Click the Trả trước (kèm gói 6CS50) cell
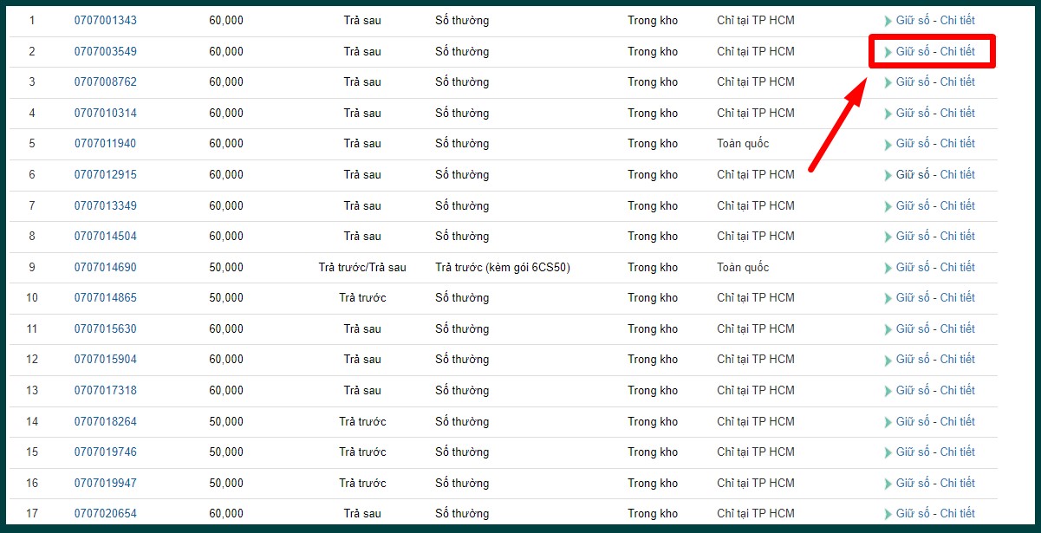1041x533 pixels. (x=502, y=267)
